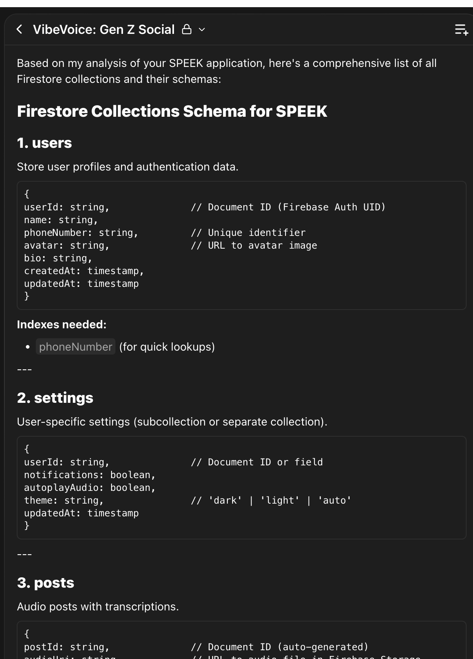Click the userId field in users schema

pos(66,207)
